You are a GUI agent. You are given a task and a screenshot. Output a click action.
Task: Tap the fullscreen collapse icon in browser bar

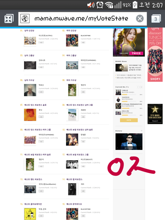[9, 18]
